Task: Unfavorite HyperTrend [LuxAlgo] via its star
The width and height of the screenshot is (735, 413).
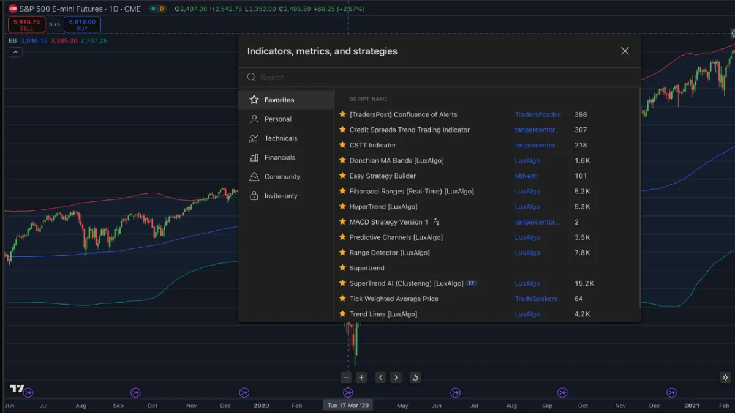Action: (342, 206)
